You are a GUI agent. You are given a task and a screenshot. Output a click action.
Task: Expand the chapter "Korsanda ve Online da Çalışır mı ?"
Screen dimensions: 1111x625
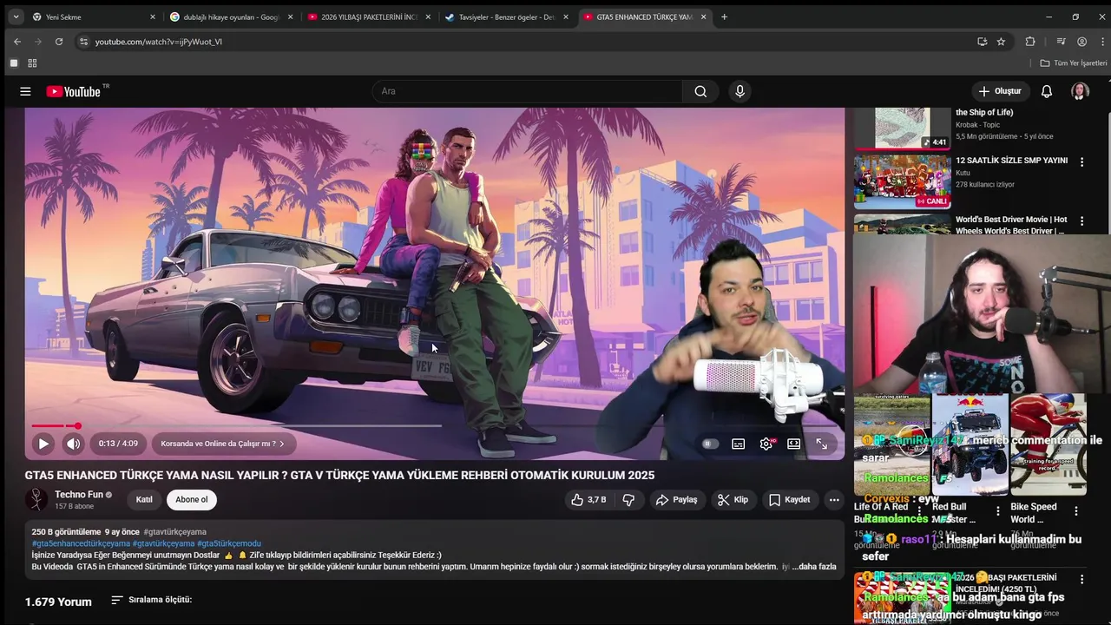222,444
